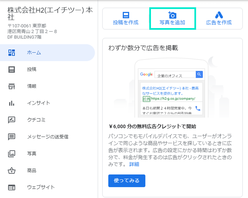This screenshot has height=198, width=248.
Task: Click the message bubble icon for メッセージの送受信
Action: [x=12, y=137]
